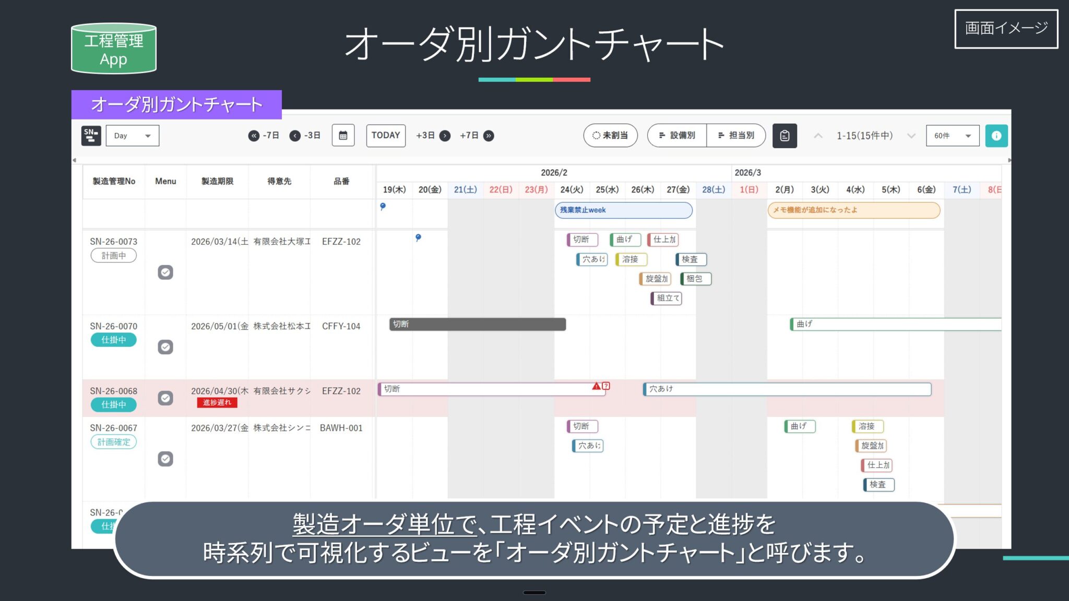
Task: Toggle check icon for order SN-26-0070
Action: pyautogui.click(x=165, y=347)
